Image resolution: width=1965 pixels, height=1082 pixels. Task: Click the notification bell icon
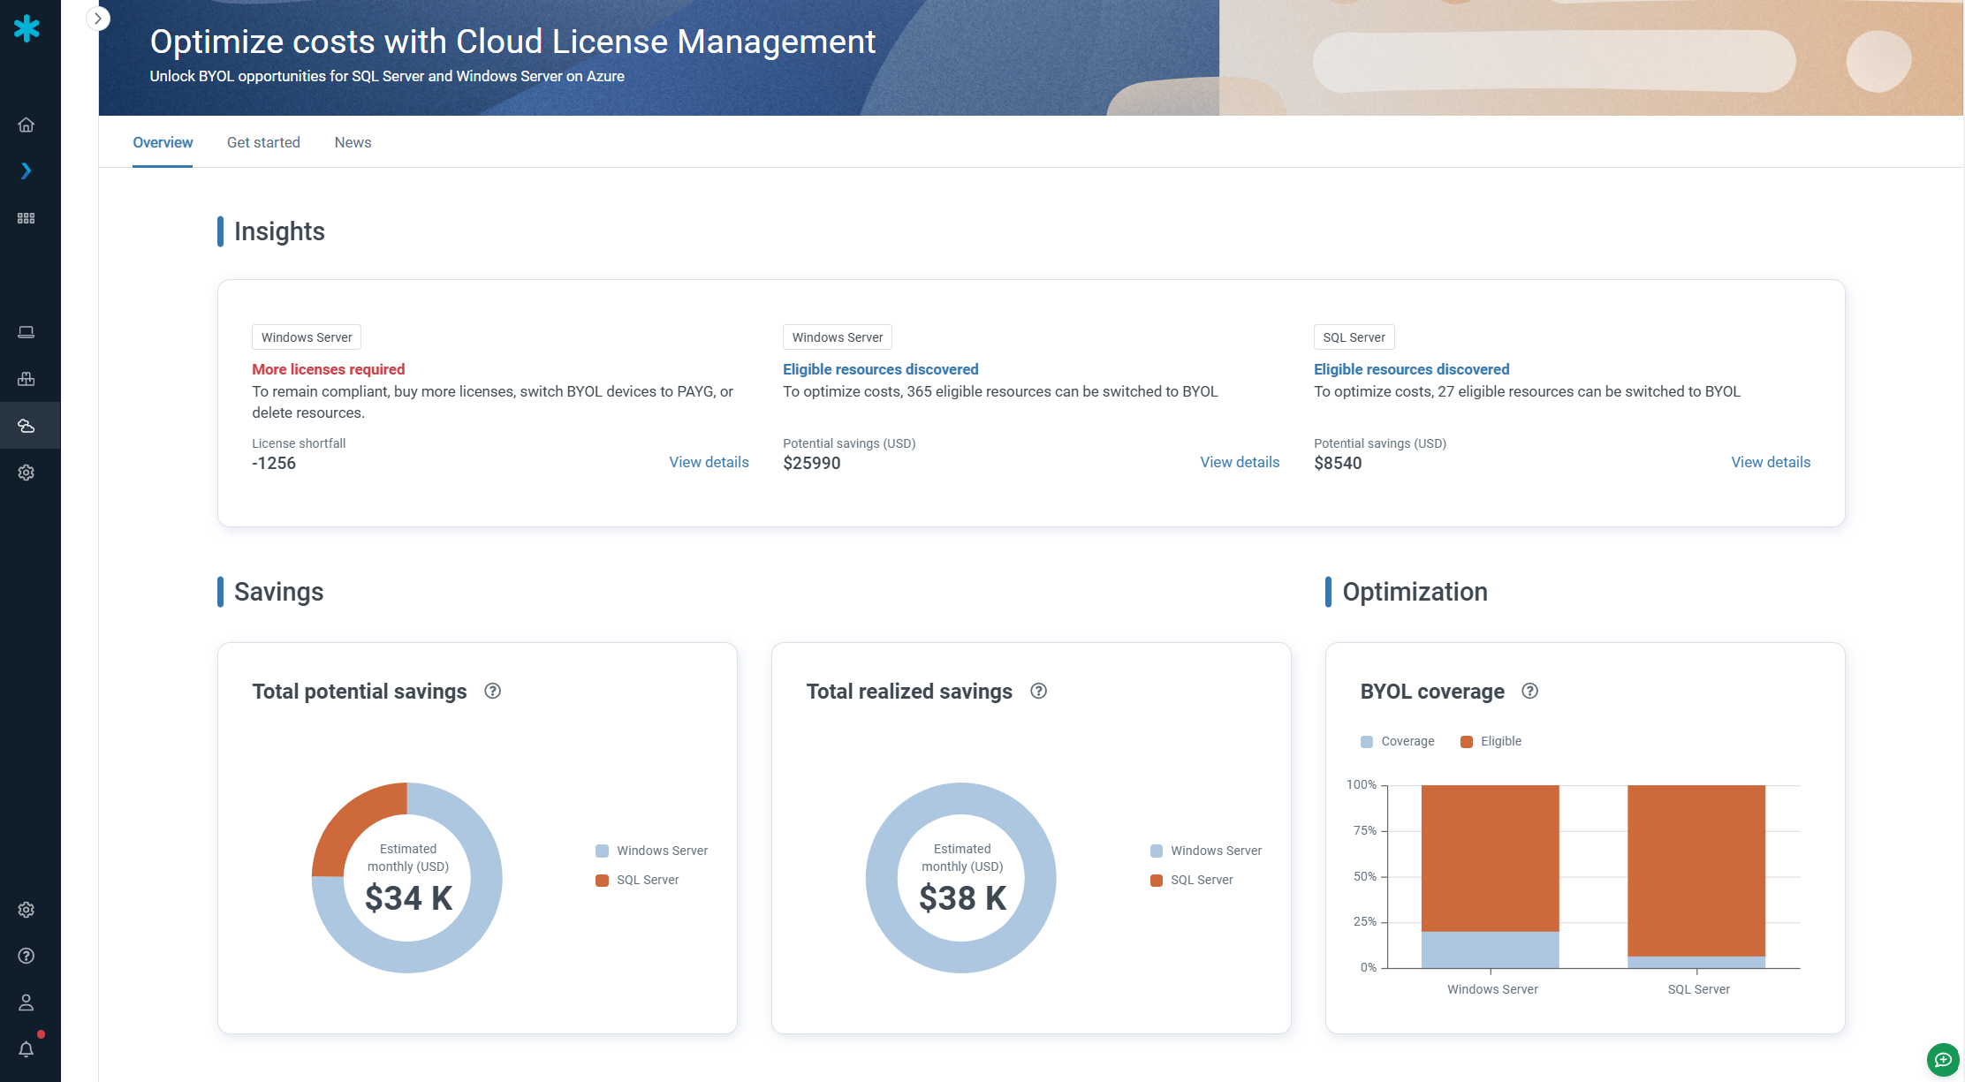tap(27, 1049)
